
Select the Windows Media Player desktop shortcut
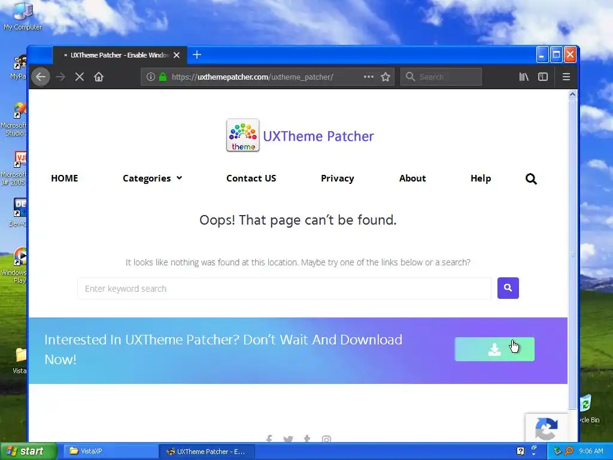point(15,265)
